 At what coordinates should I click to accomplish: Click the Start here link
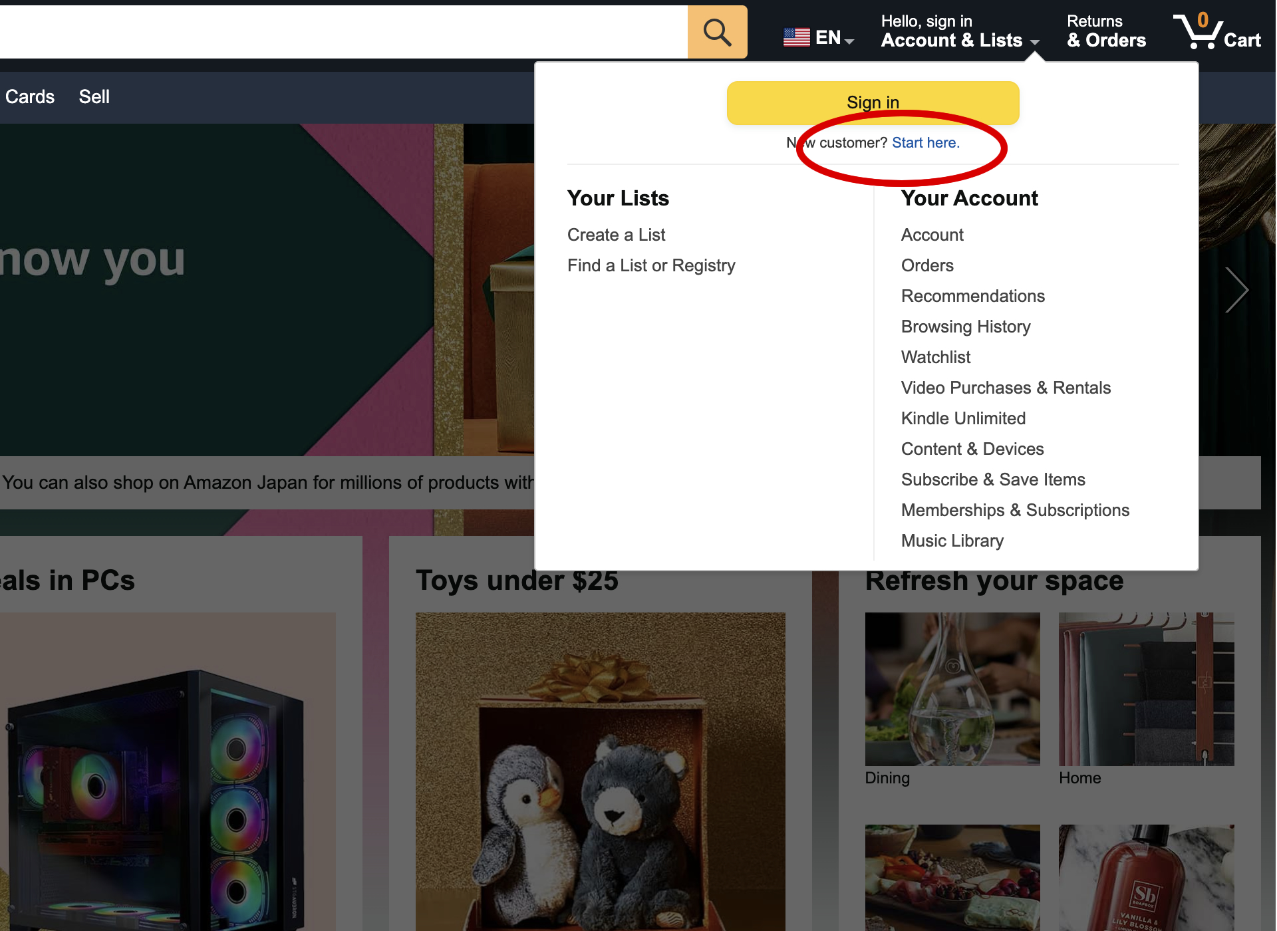tap(925, 142)
